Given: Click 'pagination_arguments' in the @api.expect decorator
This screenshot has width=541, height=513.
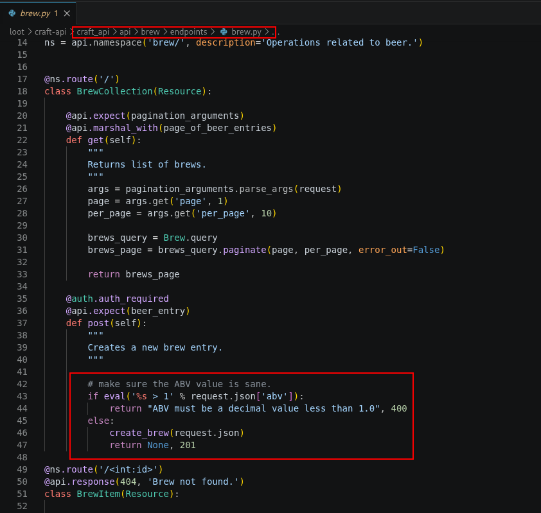Looking at the screenshot, I should [185, 116].
